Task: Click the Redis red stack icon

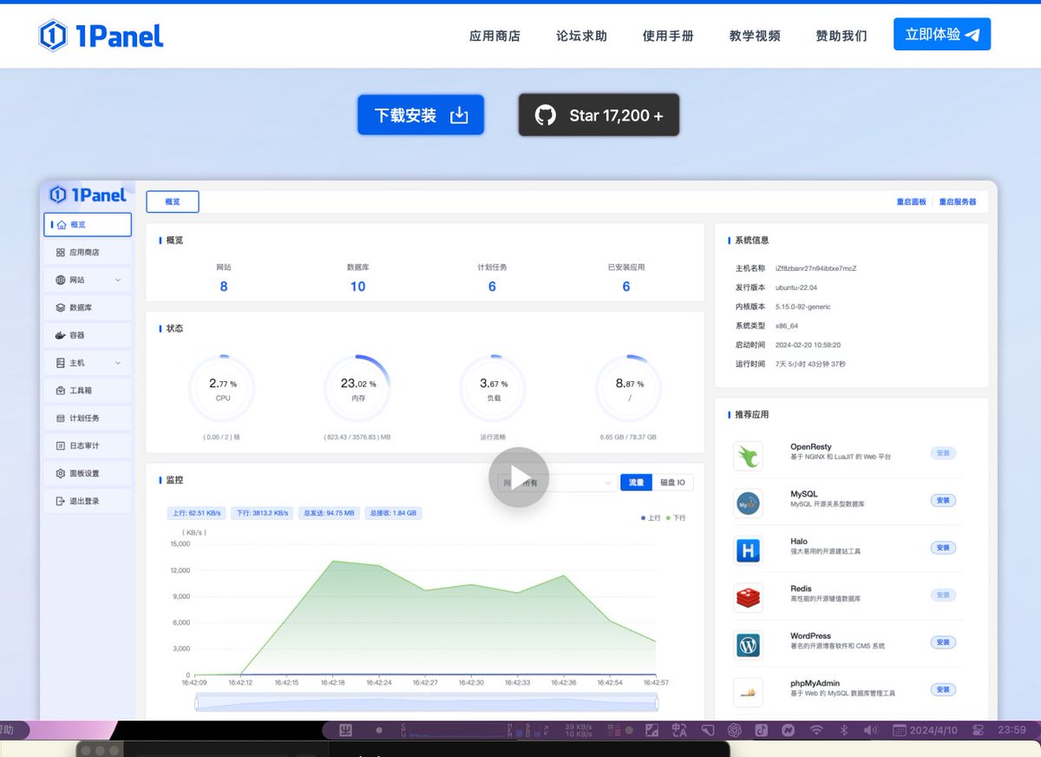Action: point(748,597)
